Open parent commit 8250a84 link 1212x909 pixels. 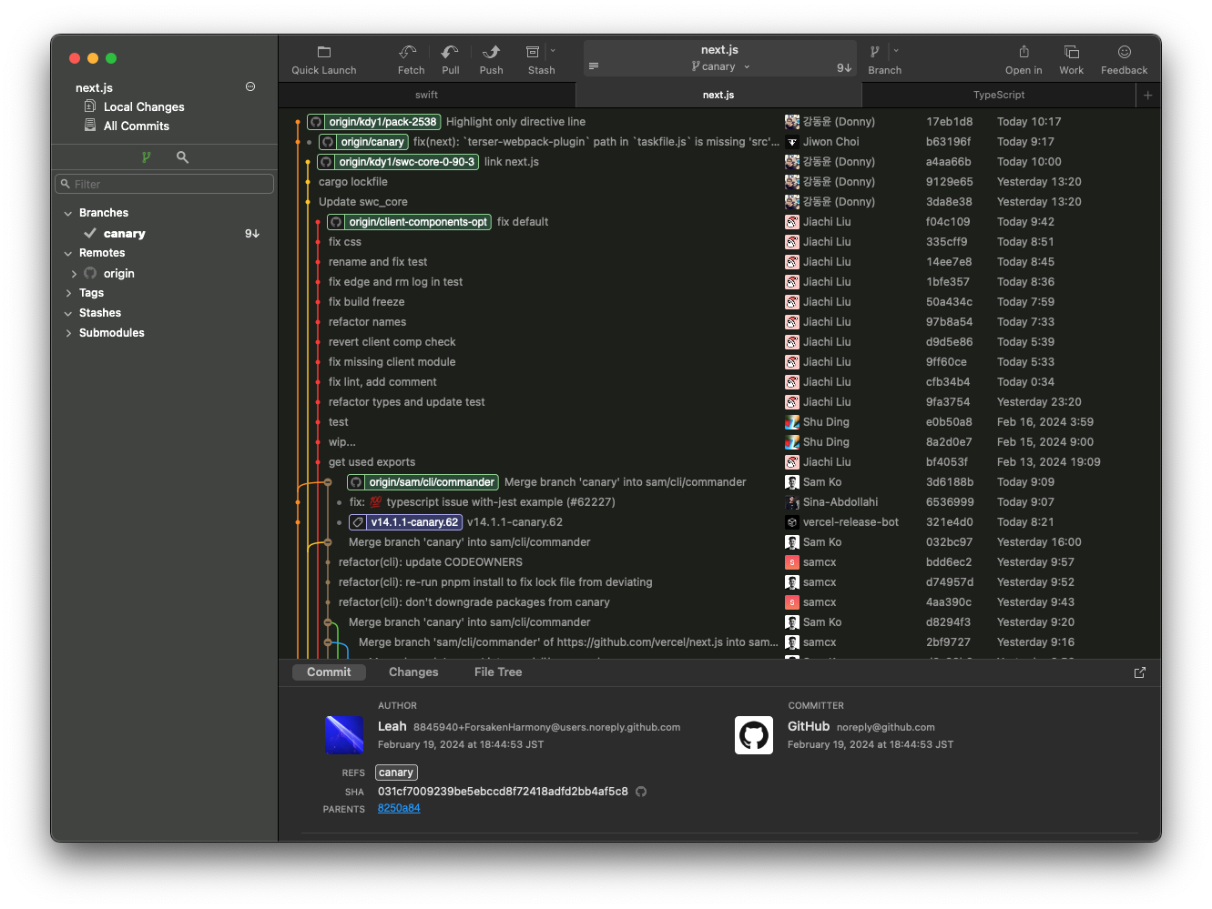point(399,808)
